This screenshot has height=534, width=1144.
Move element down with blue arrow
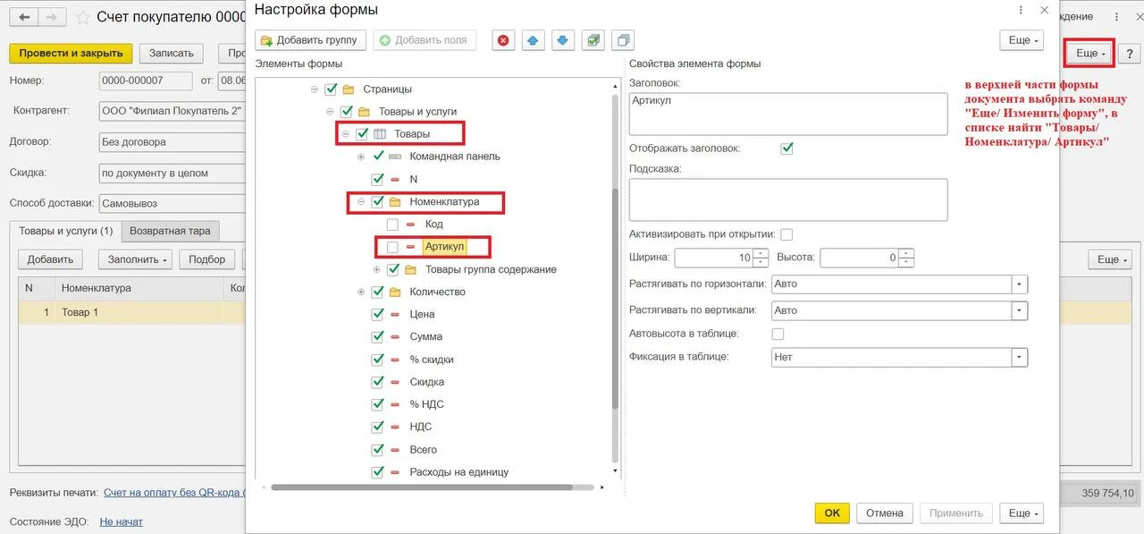pos(563,40)
